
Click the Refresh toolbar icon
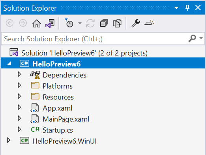(x=90, y=23)
